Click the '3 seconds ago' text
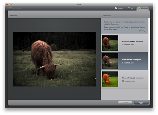The height and width of the screenshot is (115, 158). coord(128,44)
